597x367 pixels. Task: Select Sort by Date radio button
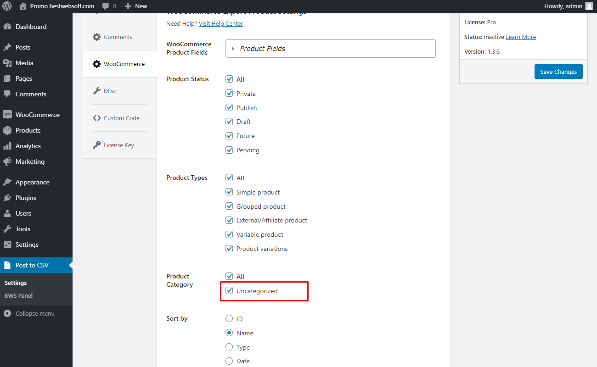point(229,361)
